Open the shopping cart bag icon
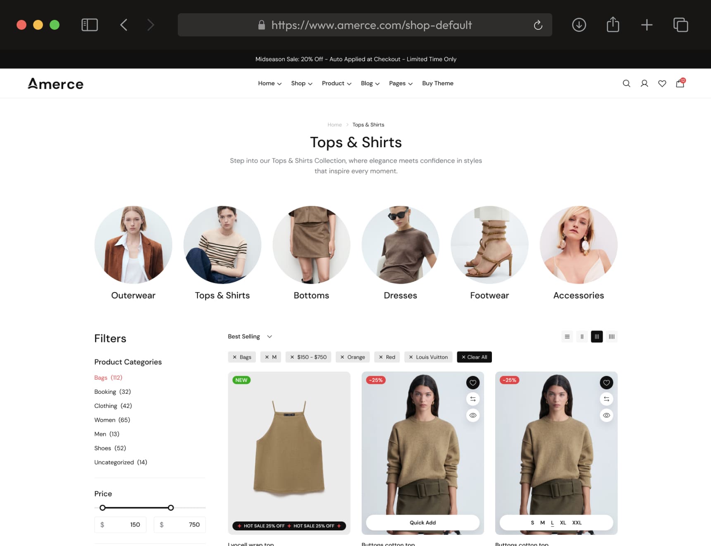This screenshot has width=711, height=546. (680, 84)
